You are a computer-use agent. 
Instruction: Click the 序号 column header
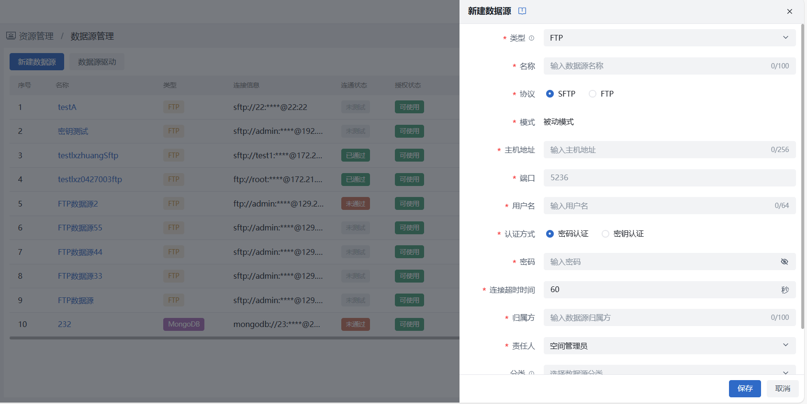click(x=24, y=85)
